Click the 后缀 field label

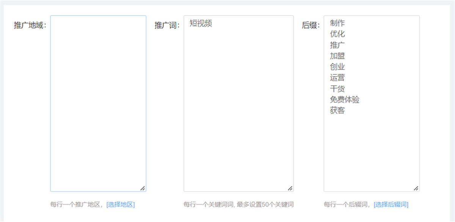point(310,25)
